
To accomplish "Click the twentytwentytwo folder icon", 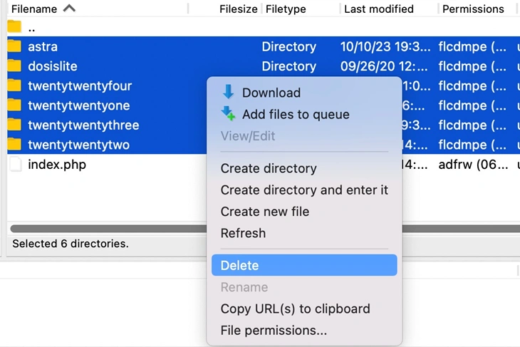I will click(x=14, y=145).
